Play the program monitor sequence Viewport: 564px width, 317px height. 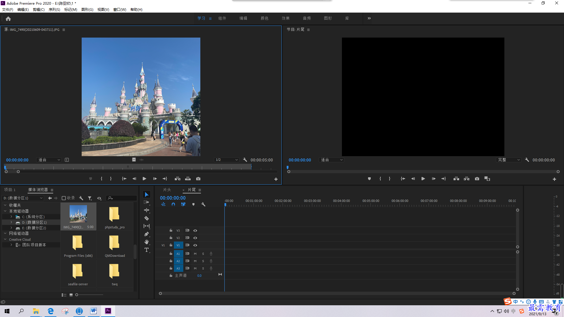coord(423,178)
